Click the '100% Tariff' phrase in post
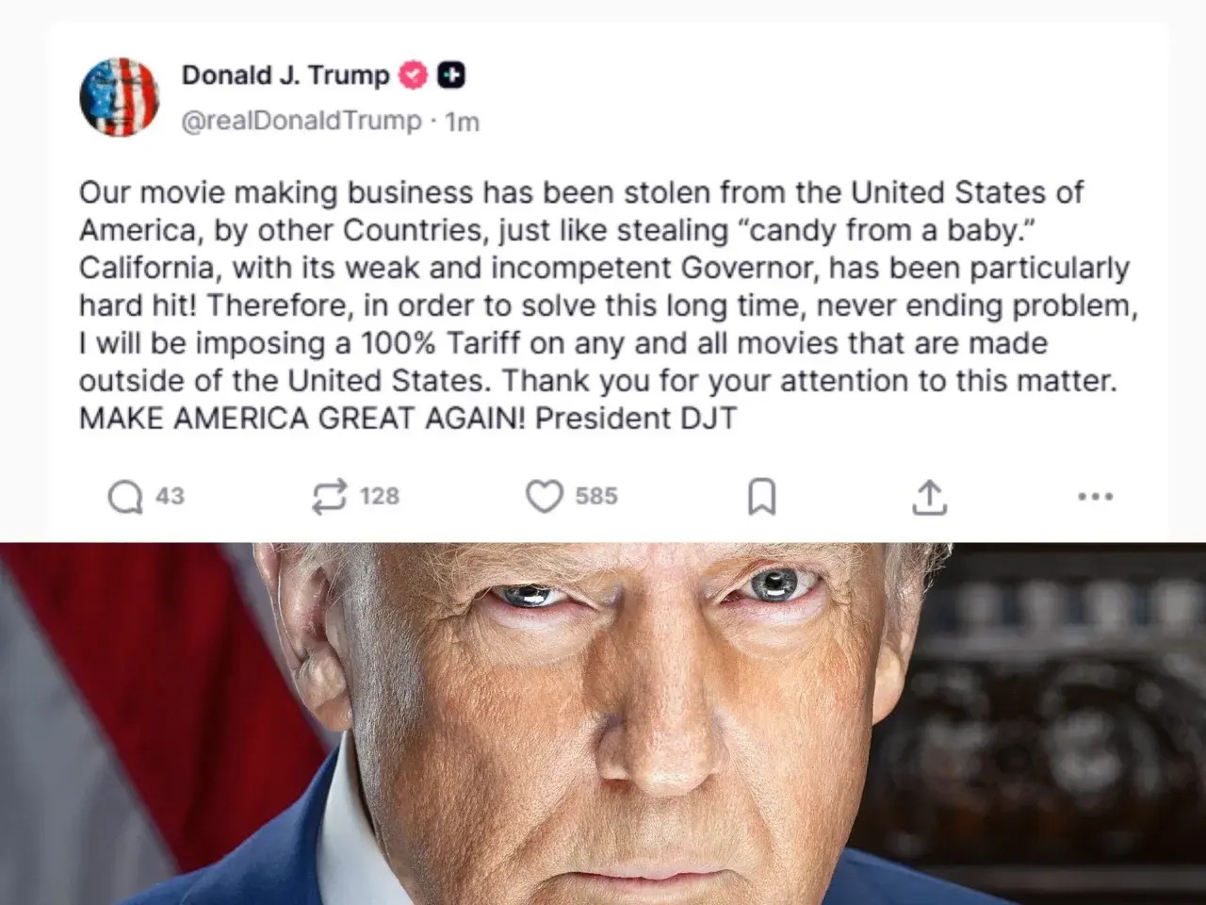Image resolution: width=1206 pixels, height=905 pixels. pos(441,343)
